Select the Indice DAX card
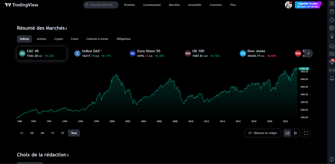335x164 pixels. tap(97, 53)
